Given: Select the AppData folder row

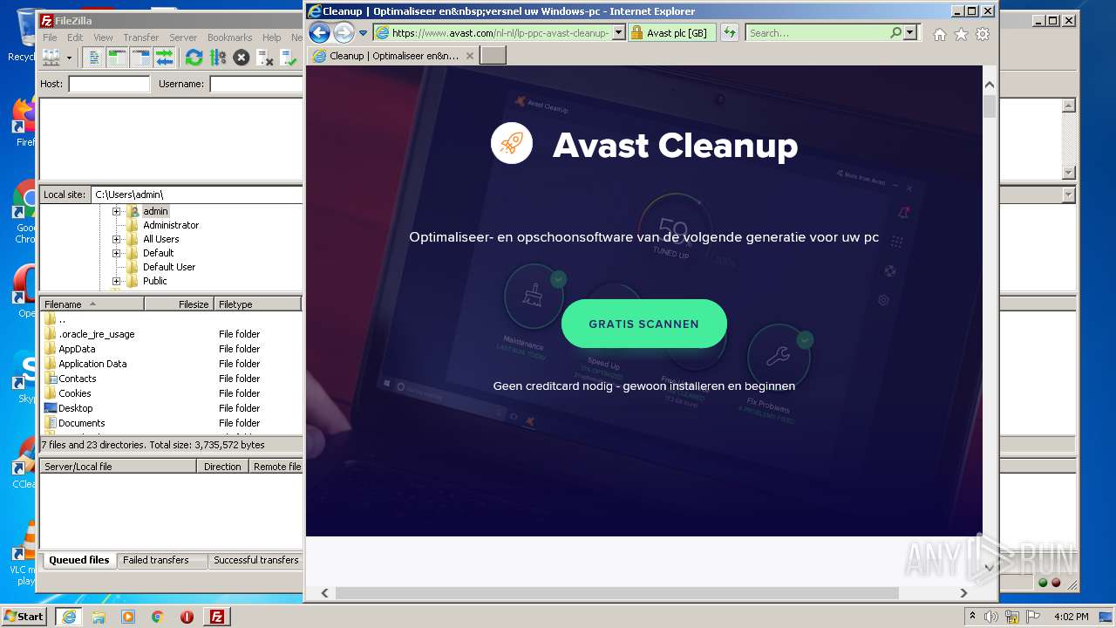Looking at the screenshot, I should click(x=171, y=349).
